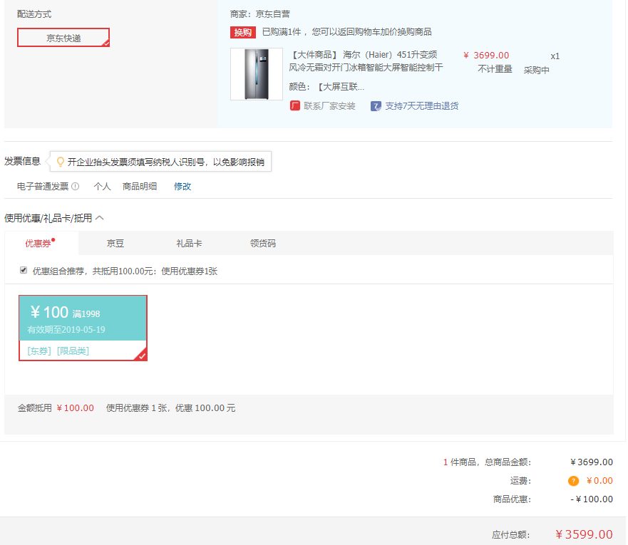
Task: Click the 商品明细 invoice content text
Action: 140,187
